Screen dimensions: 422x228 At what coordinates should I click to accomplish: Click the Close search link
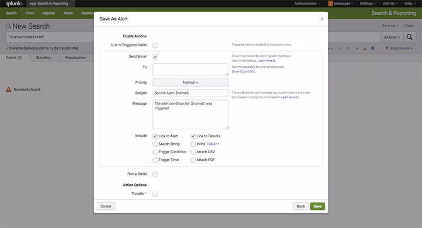tap(409, 26)
